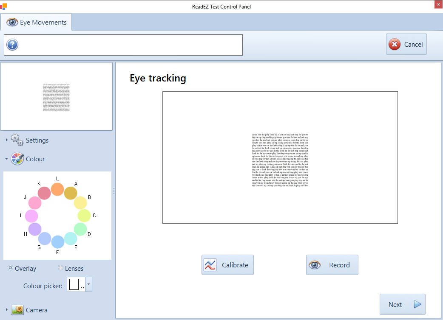
Task: Expand the Camera section arrow
Action: coord(6,310)
